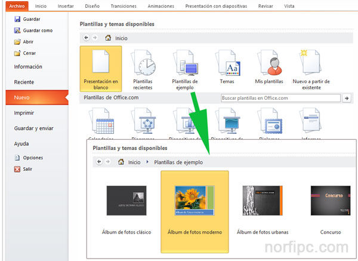Click the Temas icon
Viewport: 358px width, 261px height.
pyautogui.click(x=227, y=63)
